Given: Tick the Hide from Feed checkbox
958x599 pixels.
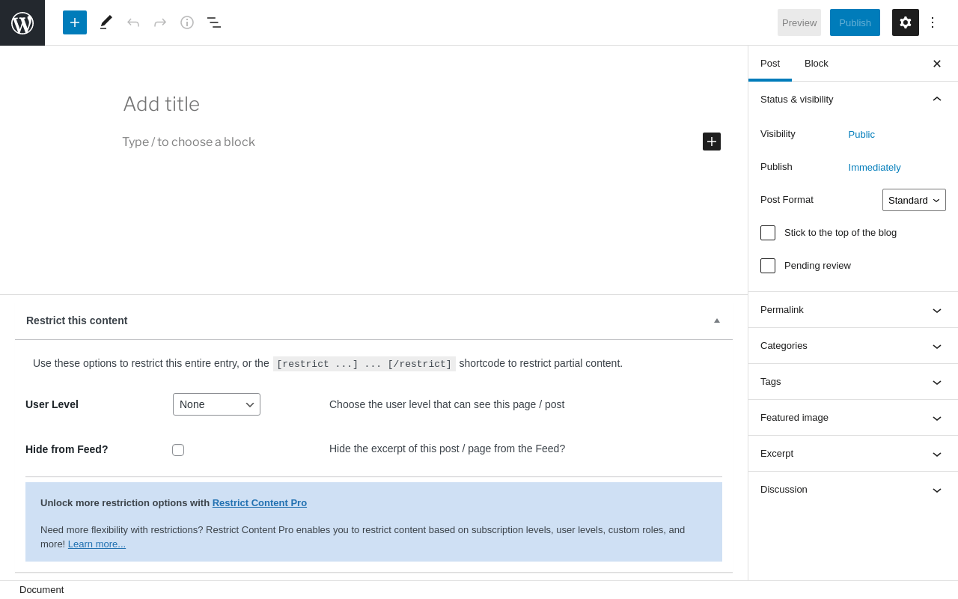Looking at the screenshot, I should (x=178, y=450).
